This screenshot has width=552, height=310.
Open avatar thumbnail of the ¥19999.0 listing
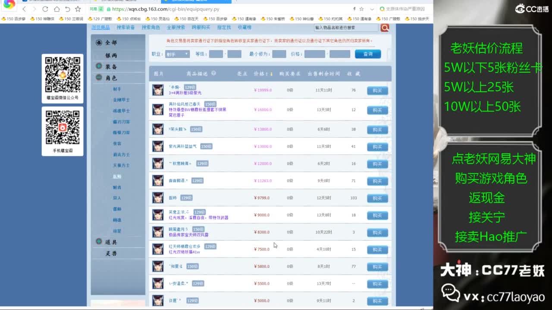[158, 90]
